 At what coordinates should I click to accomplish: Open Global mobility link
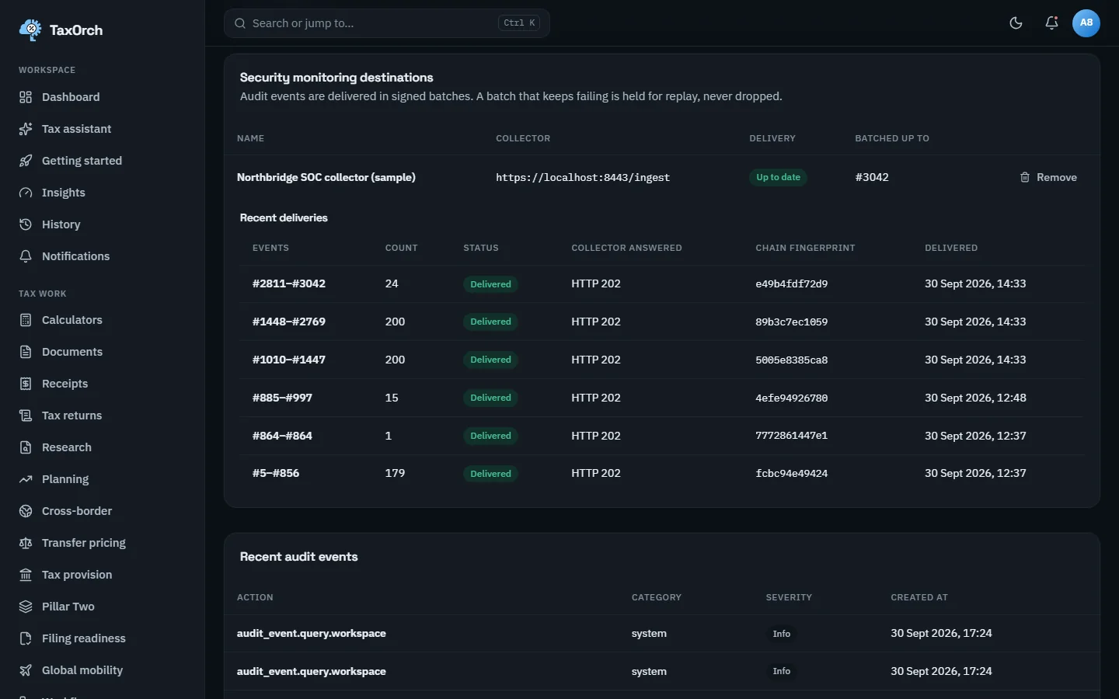click(x=103, y=670)
